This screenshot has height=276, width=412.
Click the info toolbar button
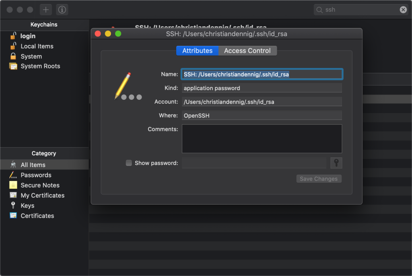62,10
